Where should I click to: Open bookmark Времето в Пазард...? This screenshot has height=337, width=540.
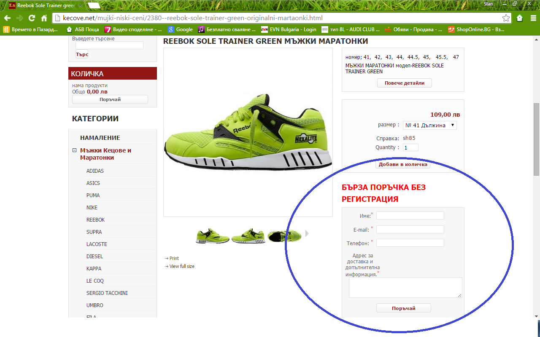[31, 29]
